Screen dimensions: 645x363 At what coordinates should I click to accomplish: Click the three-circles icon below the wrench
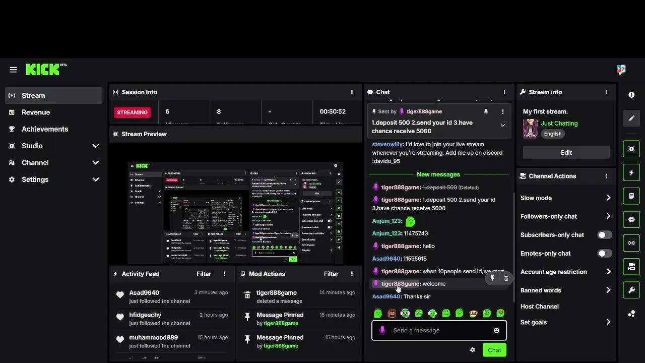point(631,314)
